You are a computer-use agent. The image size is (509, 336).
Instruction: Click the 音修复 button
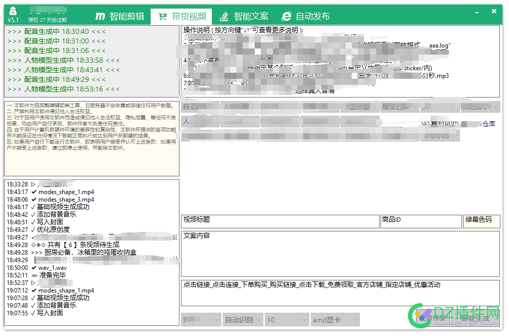pos(433,318)
